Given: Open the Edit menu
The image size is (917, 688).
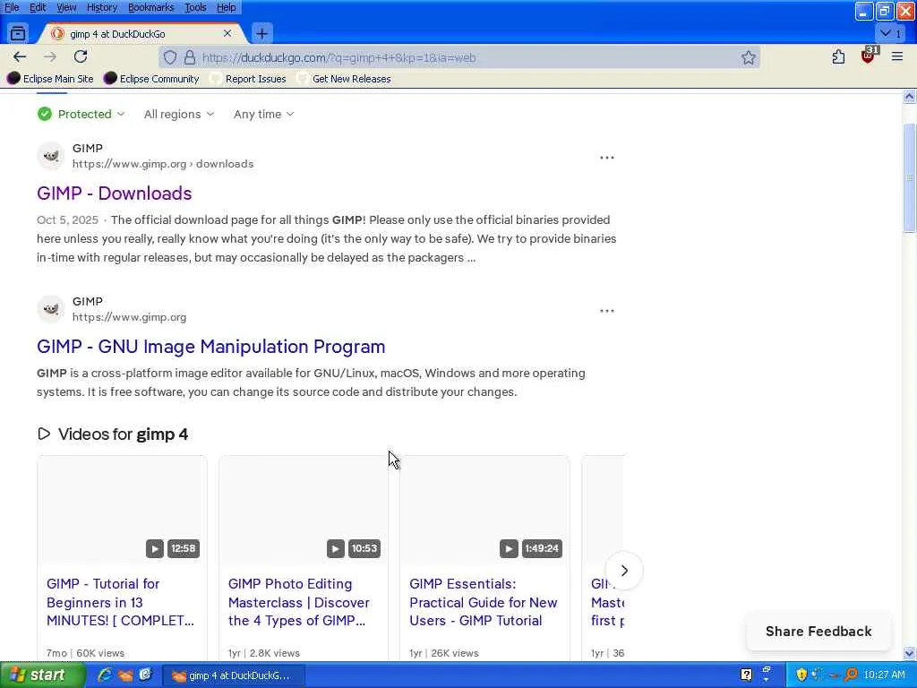Looking at the screenshot, I should (x=38, y=7).
